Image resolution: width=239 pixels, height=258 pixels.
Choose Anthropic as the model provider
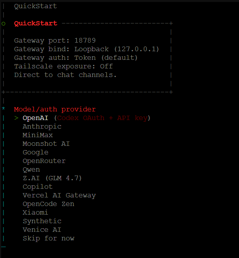click(x=42, y=127)
